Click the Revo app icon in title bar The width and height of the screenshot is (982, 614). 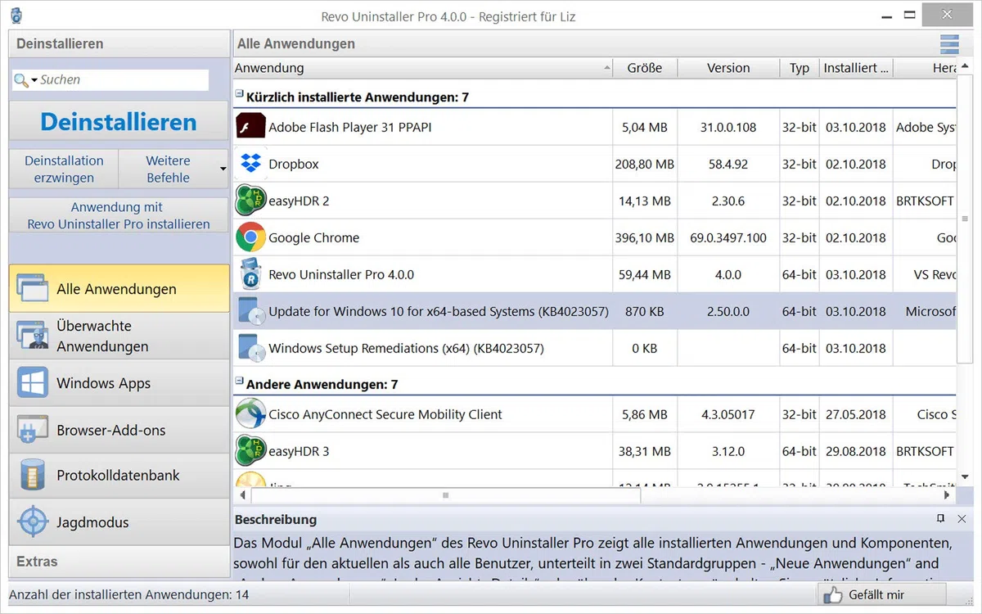pyautogui.click(x=16, y=16)
